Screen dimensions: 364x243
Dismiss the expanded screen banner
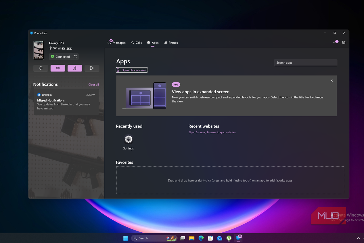(x=332, y=81)
